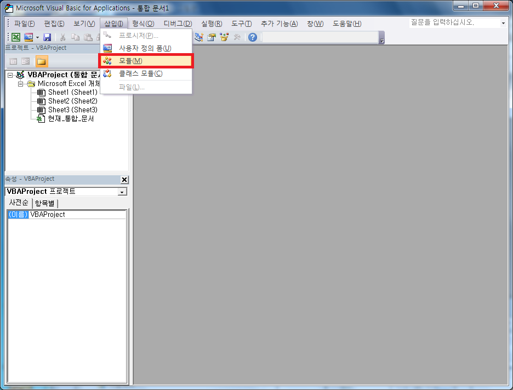Viewport: 513px width, 390px height.
Task: Open the VBAProject object dropdown in properties
Action: pyautogui.click(x=122, y=192)
